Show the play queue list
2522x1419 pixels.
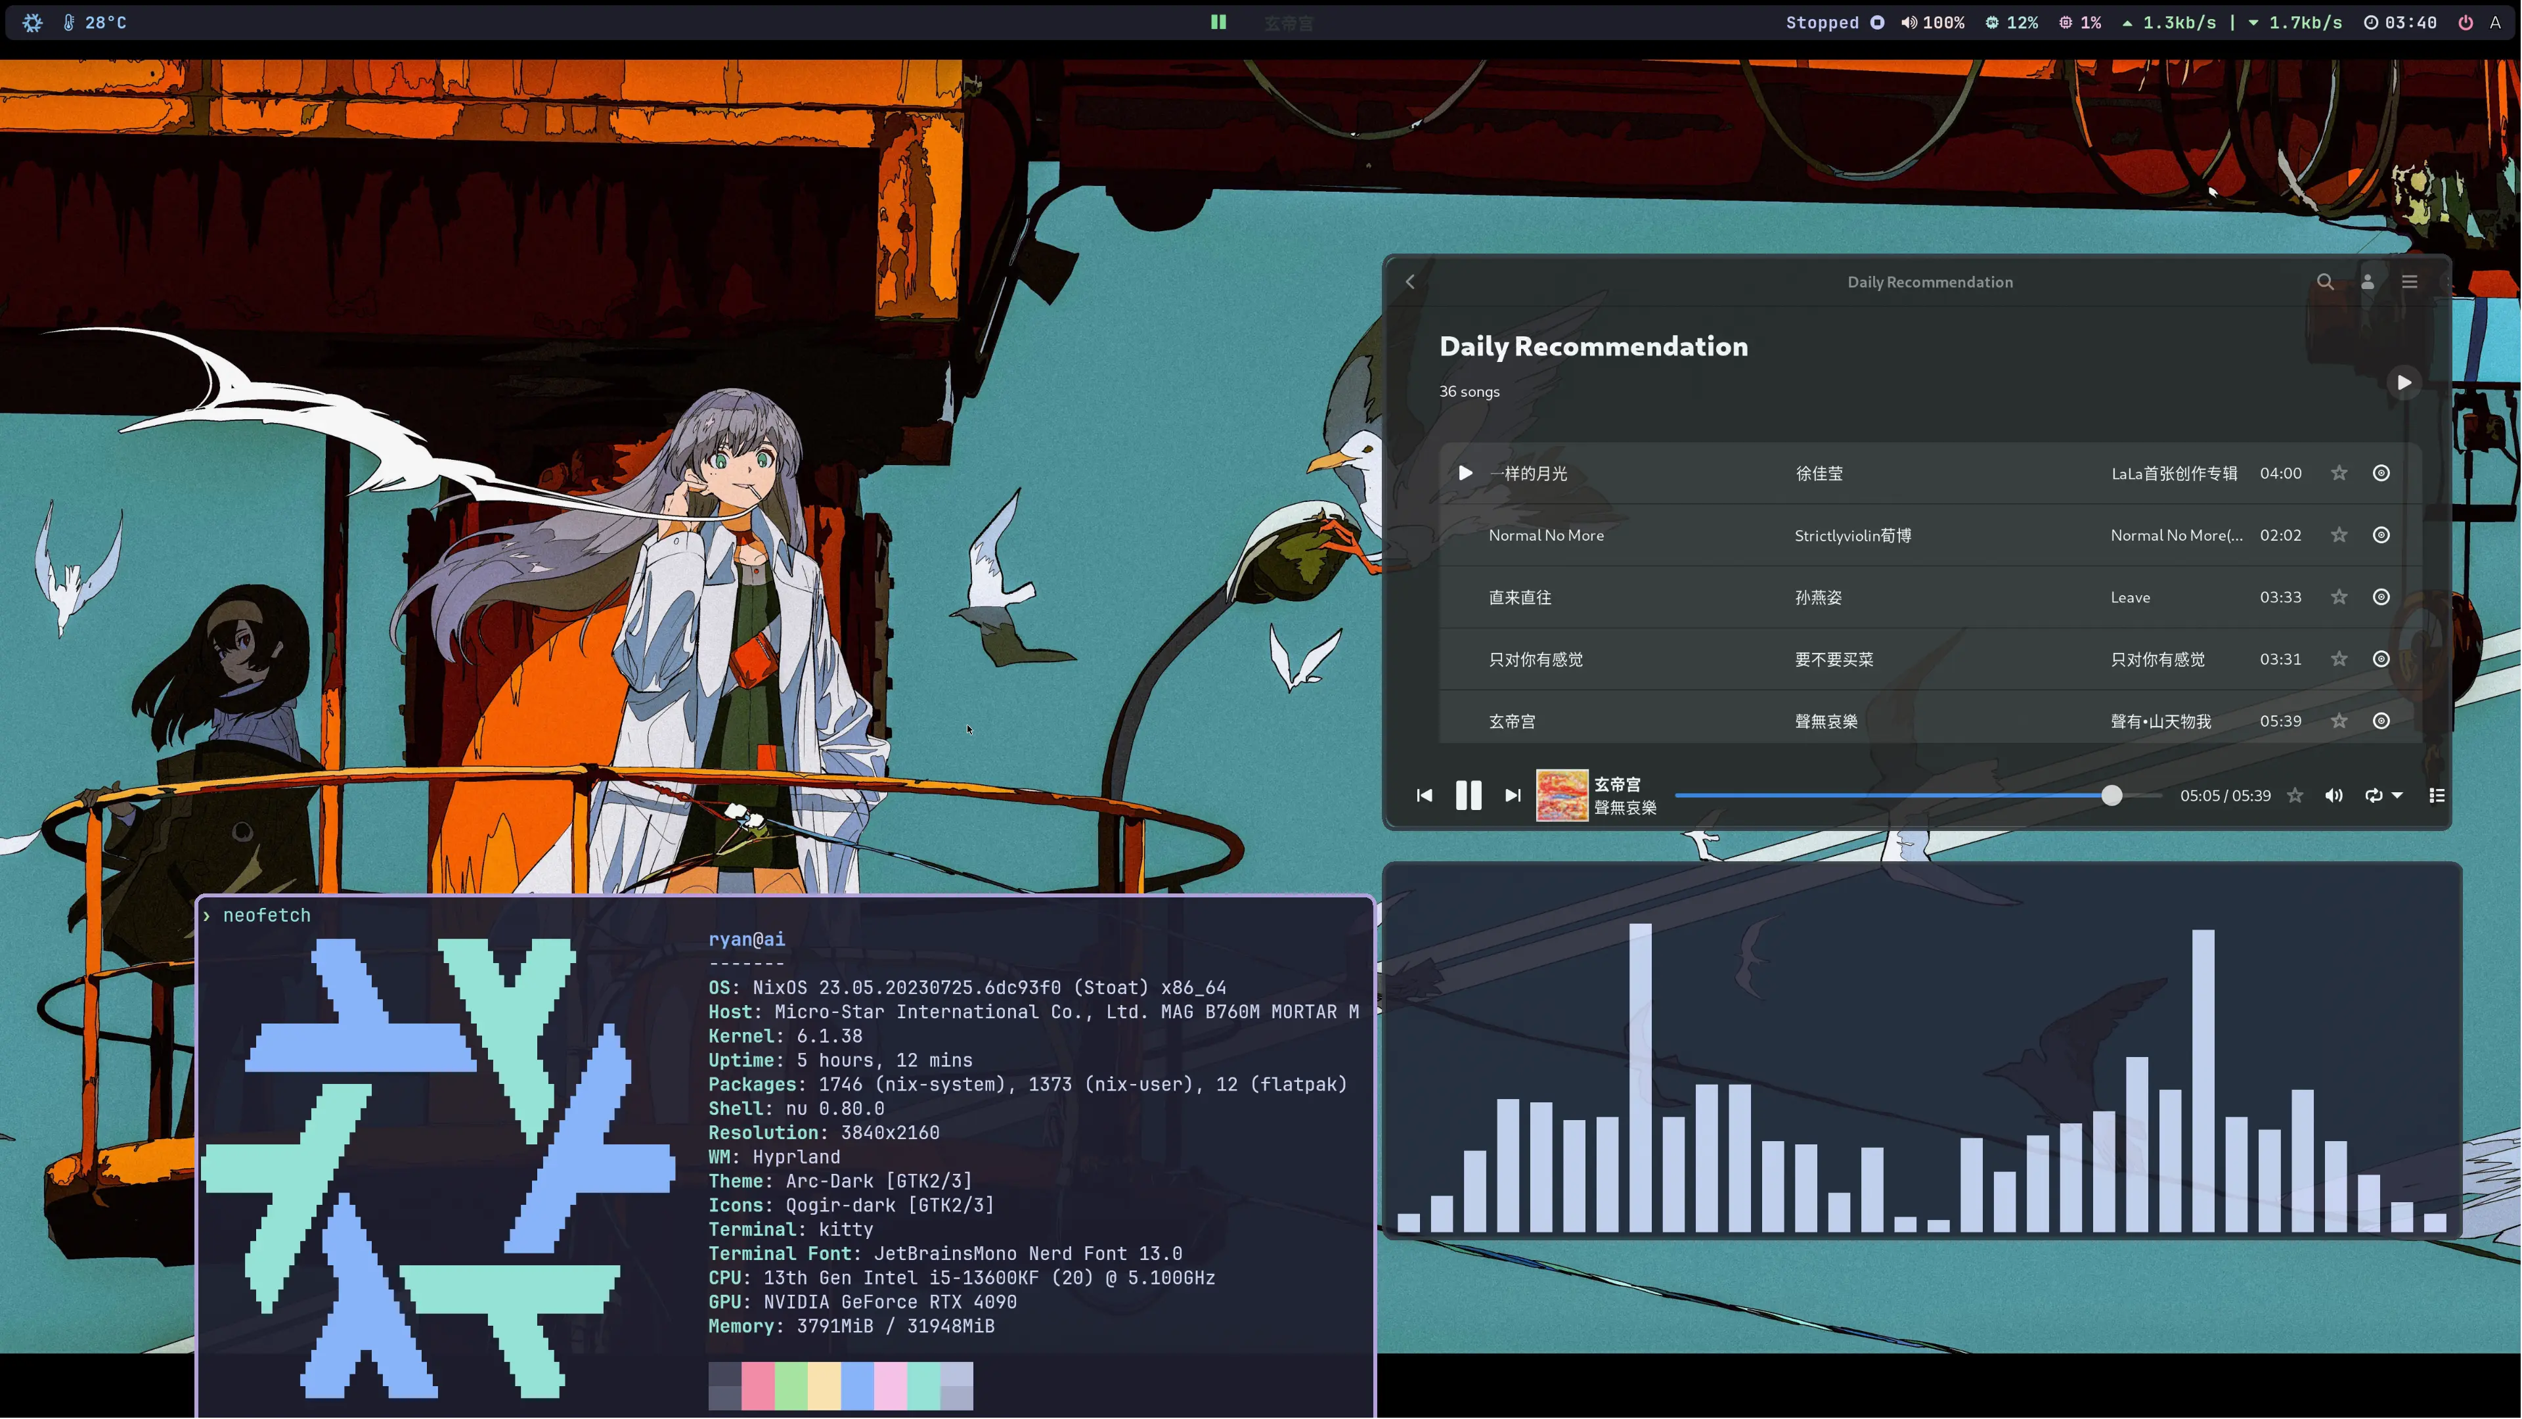tap(2437, 795)
